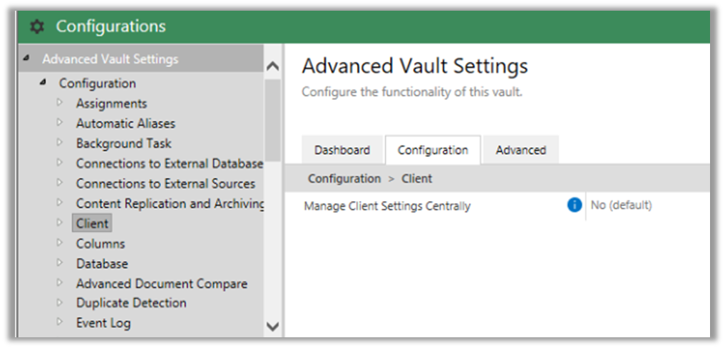This screenshot has width=725, height=348.
Task: Select Database in the tree
Action: [x=102, y=263]
